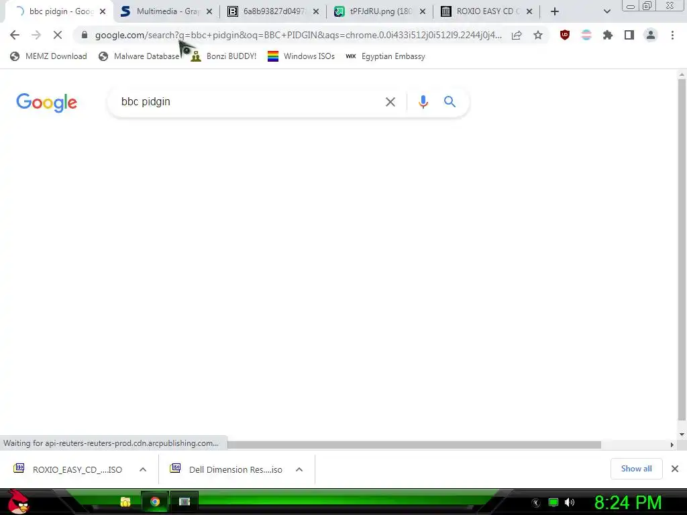Open Chrome's three-dot menu

(672, 35)
